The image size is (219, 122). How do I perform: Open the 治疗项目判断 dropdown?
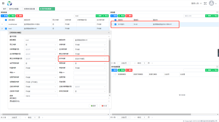tap(41, 63)
